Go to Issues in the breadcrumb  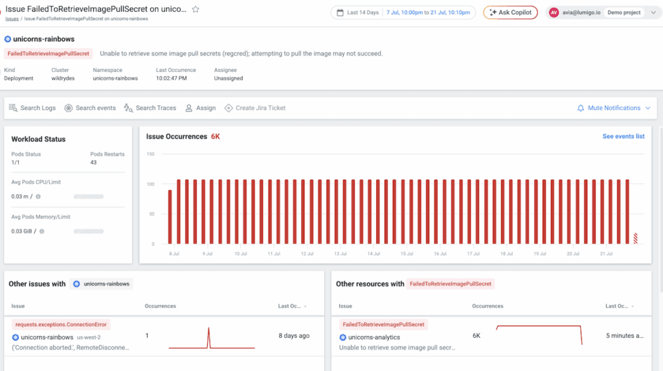pyautogui.click(x=12, y=19)
